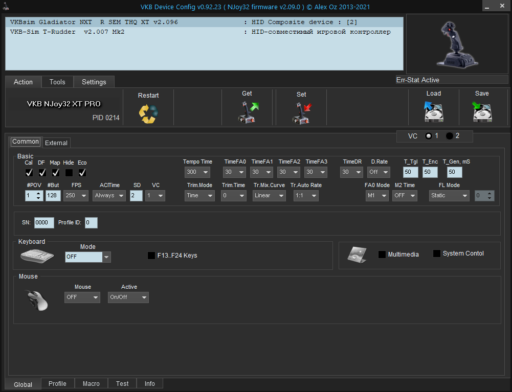Viewport: 512px width, 392px height.
Task: Click the T_Enc input field
Action: coord(430,172)
